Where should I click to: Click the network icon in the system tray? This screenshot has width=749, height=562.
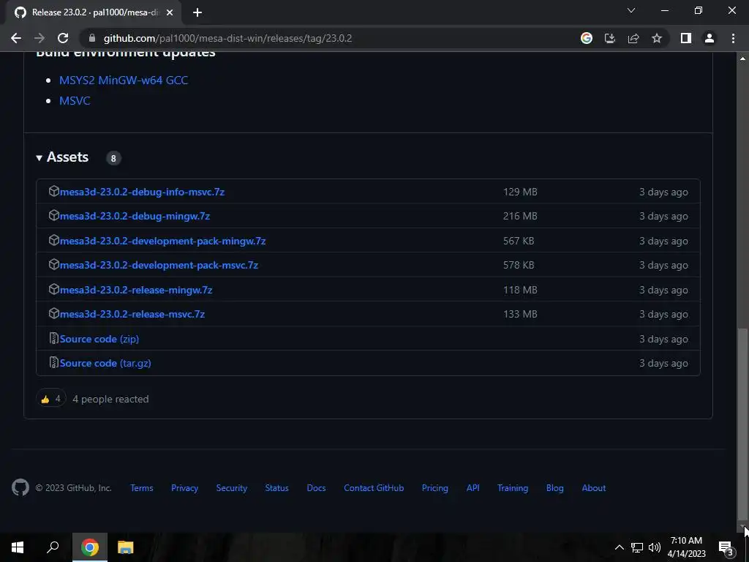(x=637, y=547)
